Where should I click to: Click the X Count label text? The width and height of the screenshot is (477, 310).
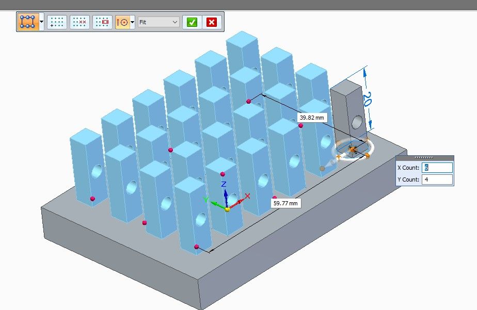point(408,168)
